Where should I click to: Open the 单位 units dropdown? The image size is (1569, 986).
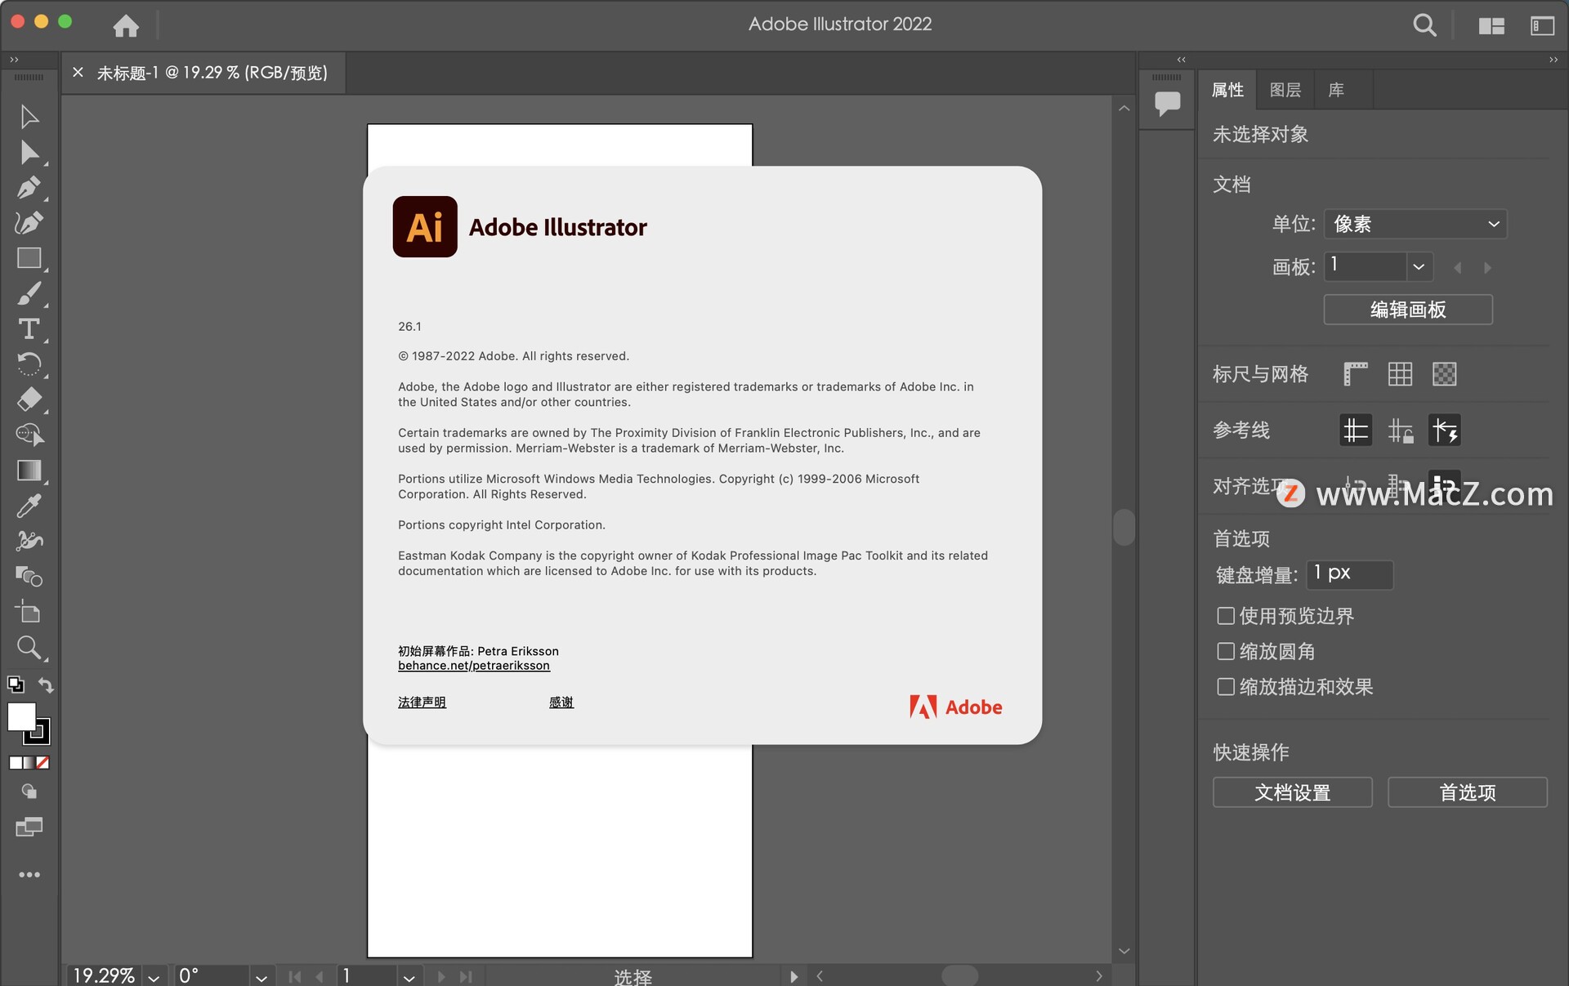(1415, 224)
